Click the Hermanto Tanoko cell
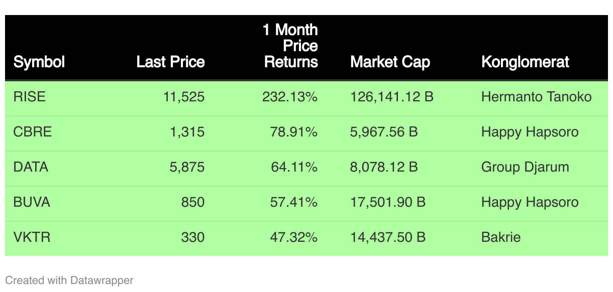Screen dimensions: 613x292 tap(536, 97)
